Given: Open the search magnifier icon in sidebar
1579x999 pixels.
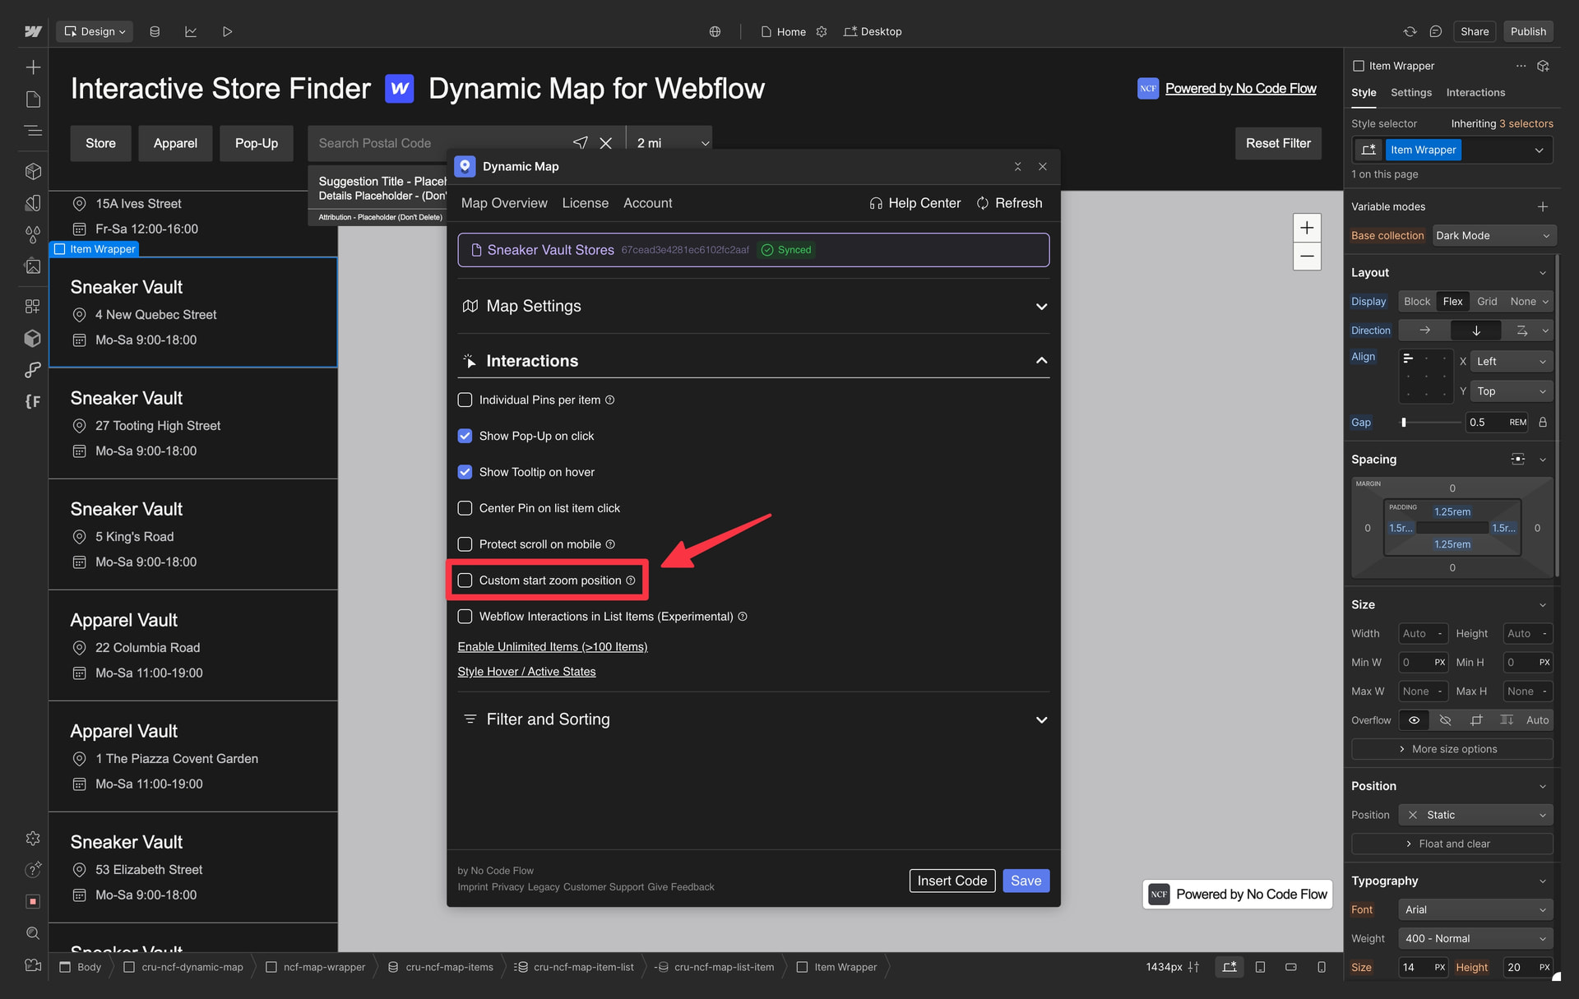Looking at the screenshot, I should click(33, 933).
